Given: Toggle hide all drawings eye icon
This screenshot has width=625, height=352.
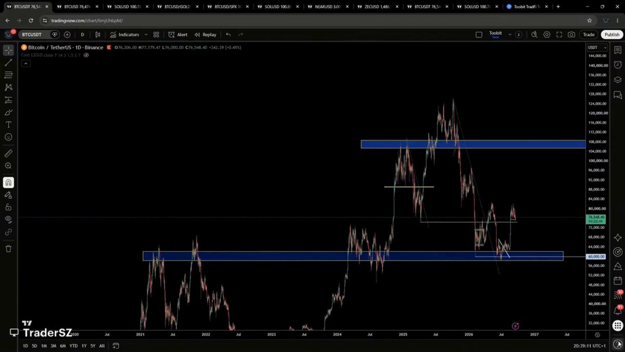Looking at the screenshot, I should [8, 220].
